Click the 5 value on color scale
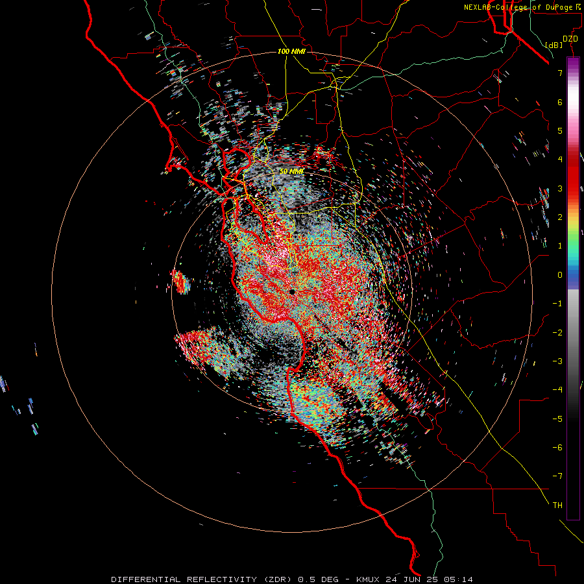 (x=560, y=130)
